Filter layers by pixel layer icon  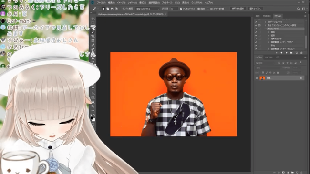(x=279, y=63)
